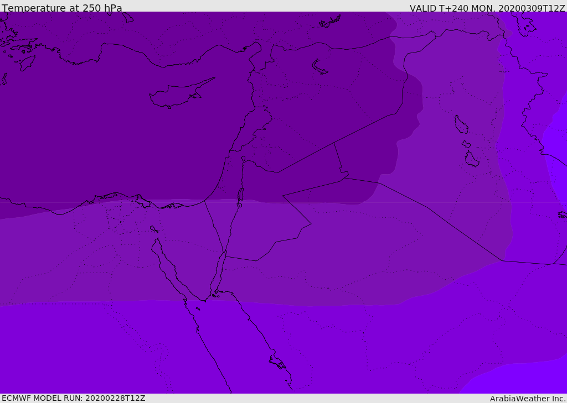
Task: Click the Sea of Galilee
Action: click(x=243, y=159)
